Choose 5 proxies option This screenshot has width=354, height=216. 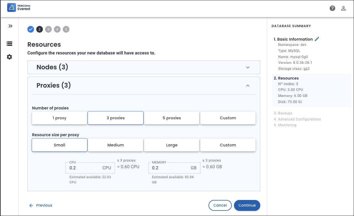coord(172,118)
